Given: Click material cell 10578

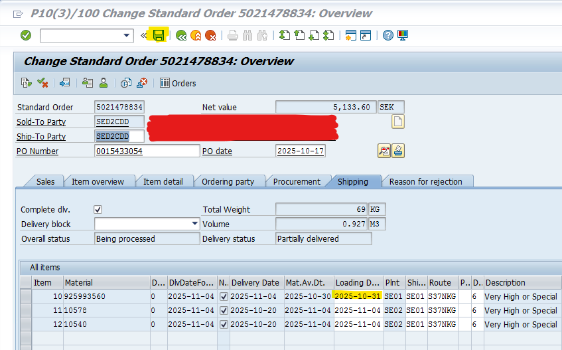Looking at the screenshot, I should [107, 311].
